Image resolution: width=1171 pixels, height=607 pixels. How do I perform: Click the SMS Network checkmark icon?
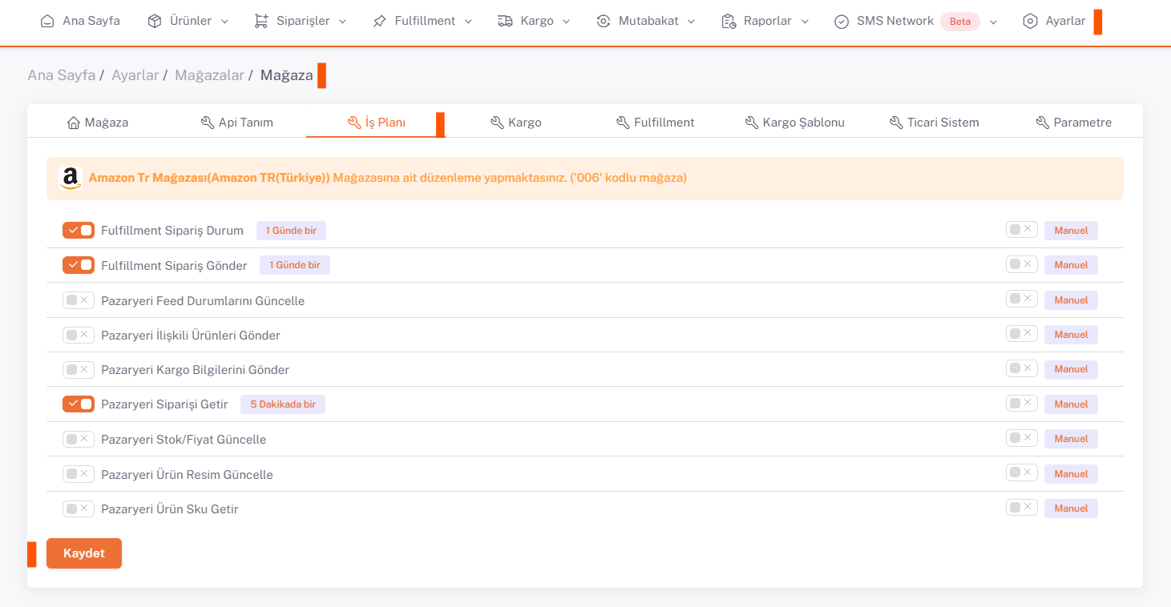point(842,22)
